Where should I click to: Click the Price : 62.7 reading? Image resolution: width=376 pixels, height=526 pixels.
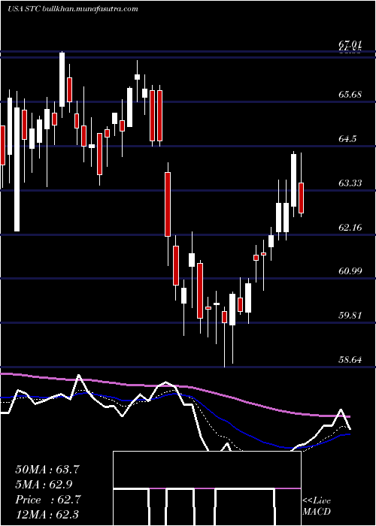point(47,500)
